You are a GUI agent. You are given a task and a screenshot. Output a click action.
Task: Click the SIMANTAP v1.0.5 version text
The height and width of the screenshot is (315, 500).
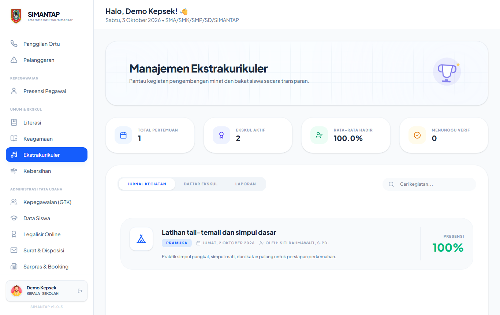tap(46, 307)
